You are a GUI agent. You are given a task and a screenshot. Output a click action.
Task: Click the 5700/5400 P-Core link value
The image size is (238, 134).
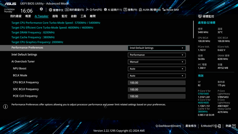point(203,94)
